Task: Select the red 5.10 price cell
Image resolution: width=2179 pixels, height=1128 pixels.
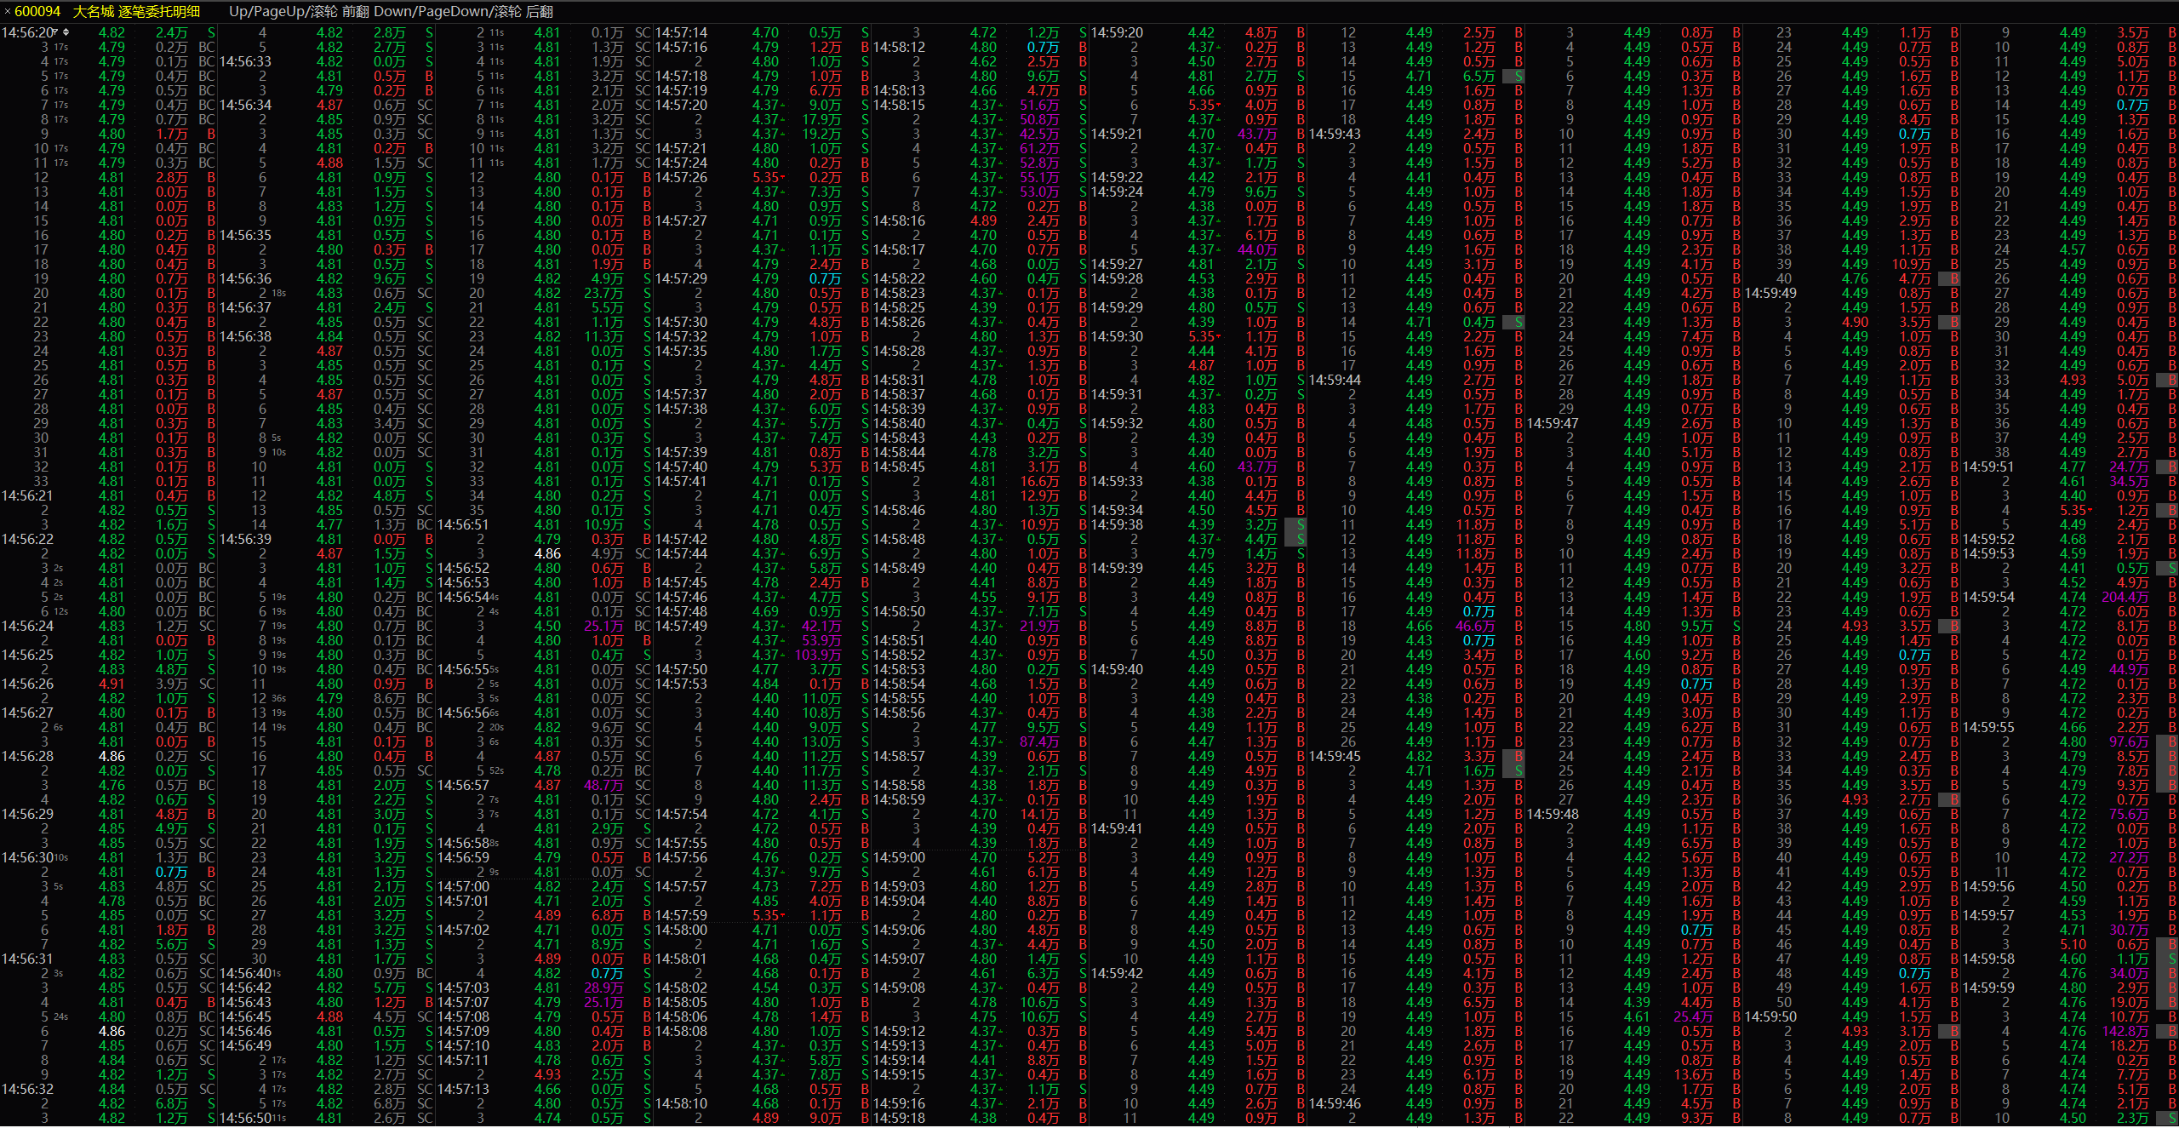Action: tap(2073, 944)
